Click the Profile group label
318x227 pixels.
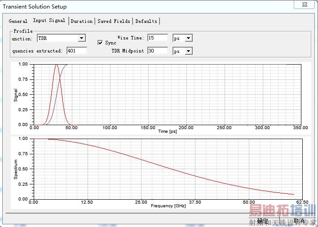pyautogui.click(x=23, y=31)
